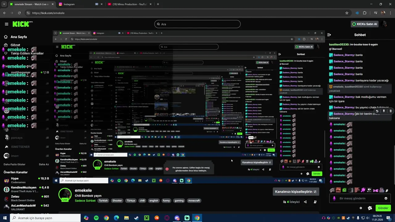
Task: Pin the hovered chat message
Action: click(384, 111)
